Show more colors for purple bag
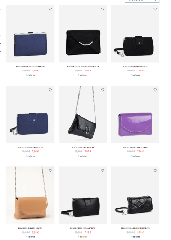 [x=135, y=156]
